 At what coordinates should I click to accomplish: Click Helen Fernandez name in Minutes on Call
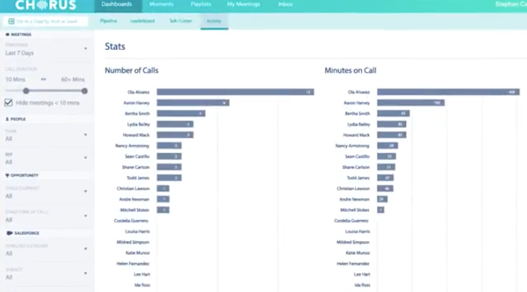coord(353,264)
